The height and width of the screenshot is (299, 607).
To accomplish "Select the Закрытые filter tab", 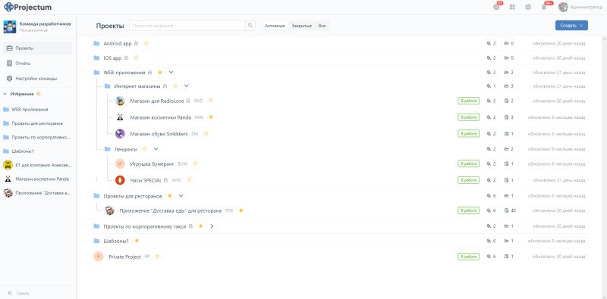I will tap(301, 26).
